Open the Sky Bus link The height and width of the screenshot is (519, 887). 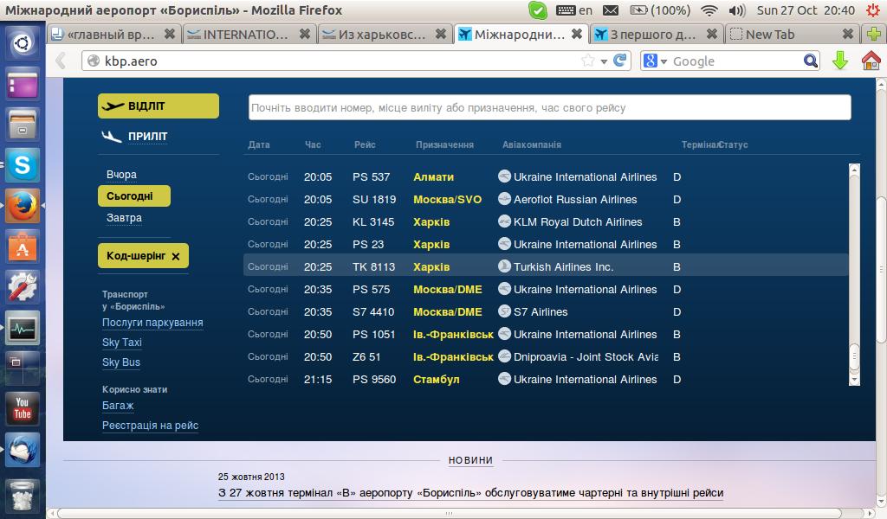click(x=121, y=362)
